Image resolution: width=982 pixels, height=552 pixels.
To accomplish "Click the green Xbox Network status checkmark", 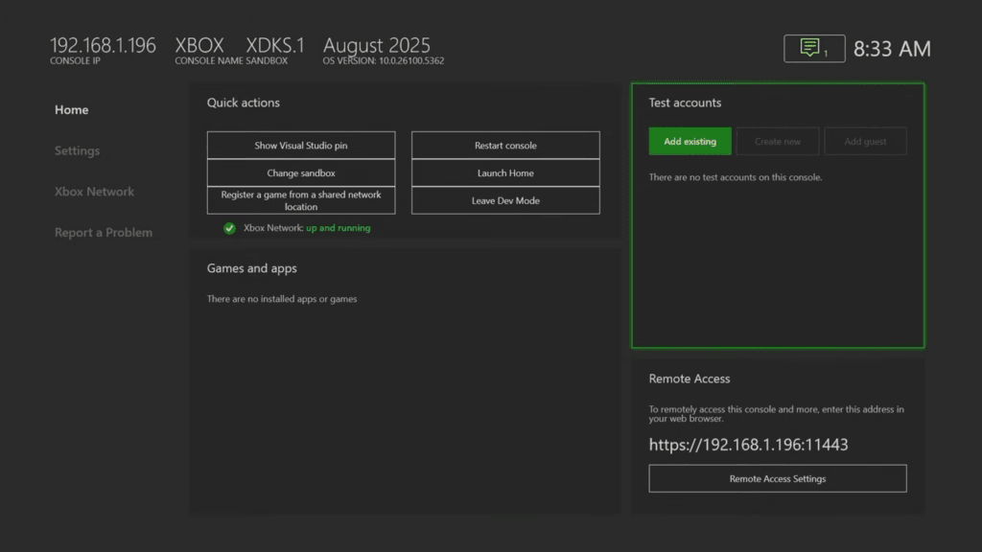I will 229,228.
